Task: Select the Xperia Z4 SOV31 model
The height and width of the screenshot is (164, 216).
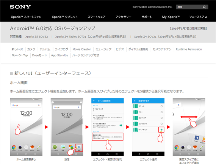Action: [x=165, y=36]
